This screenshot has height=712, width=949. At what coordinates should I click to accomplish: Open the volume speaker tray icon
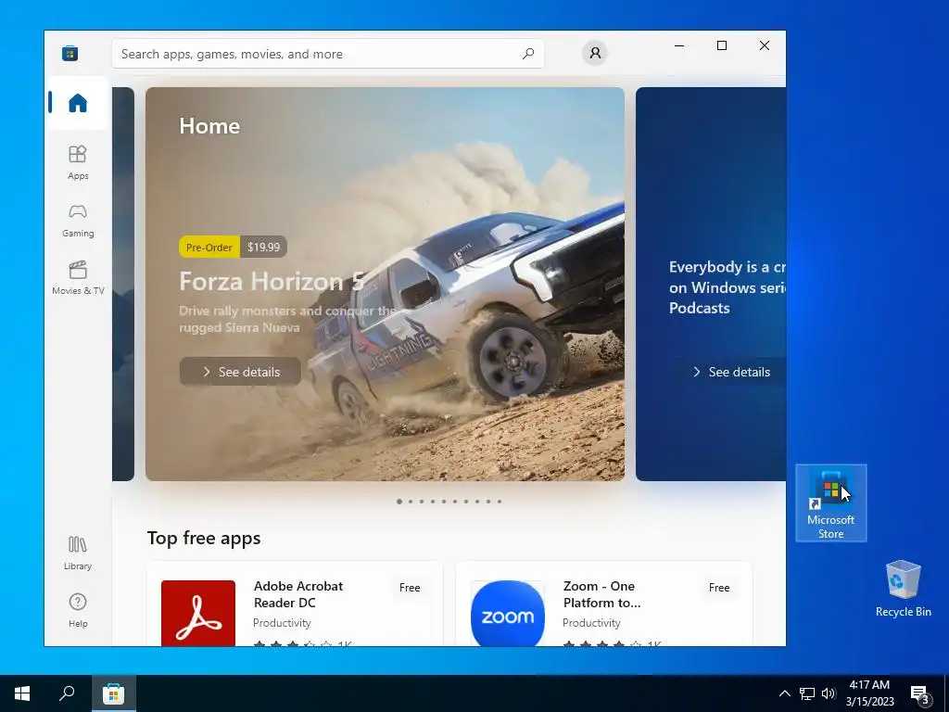[829, 693]
